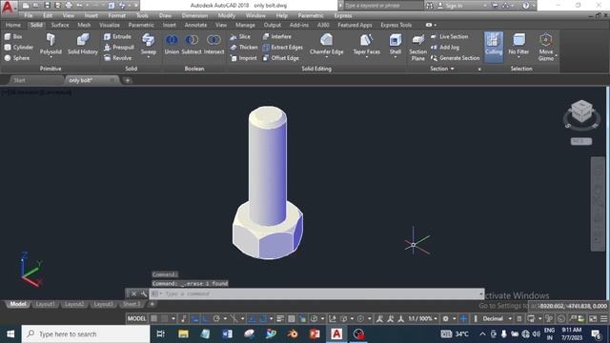Enable Live Section

click(449, 36)
